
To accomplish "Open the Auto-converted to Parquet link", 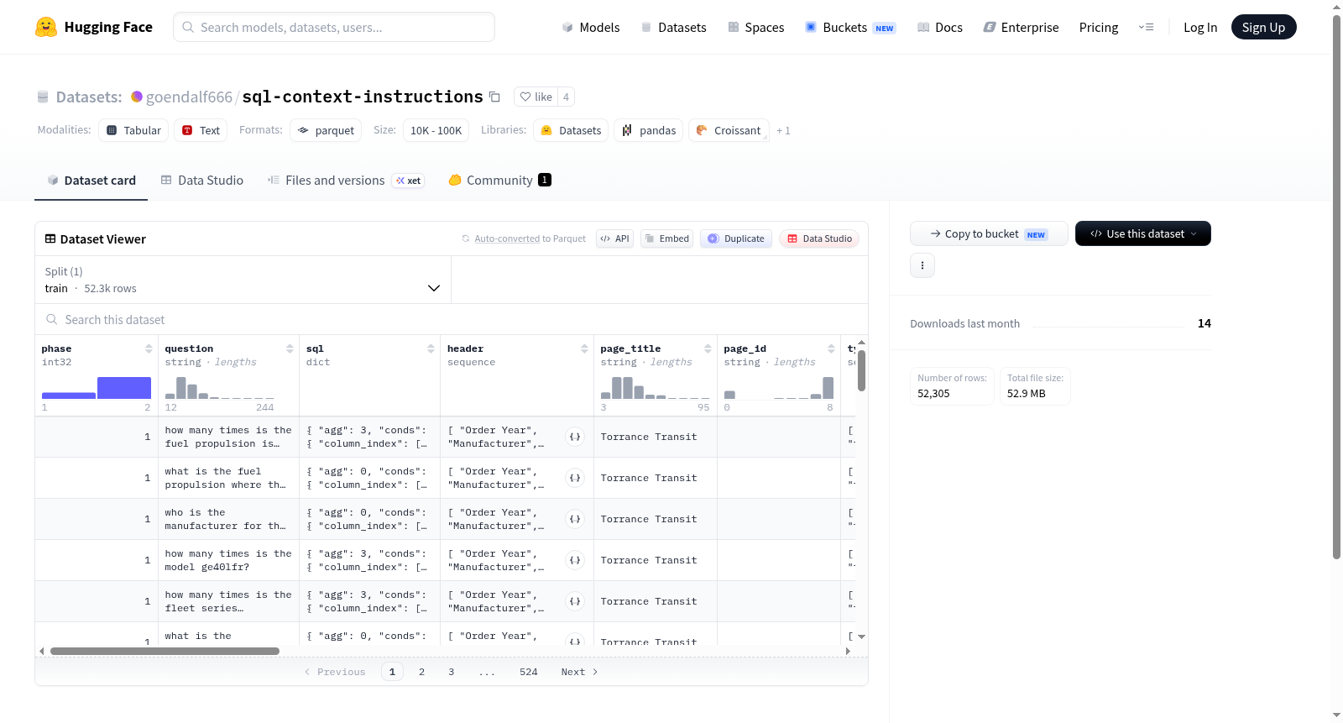I will pos(530,238).
